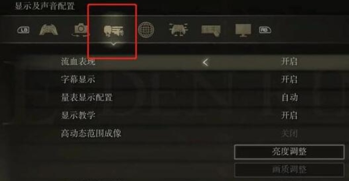Select the RB shoulder button icon
The width and height of the screenshot is (349, 181).
pos(265,30)
